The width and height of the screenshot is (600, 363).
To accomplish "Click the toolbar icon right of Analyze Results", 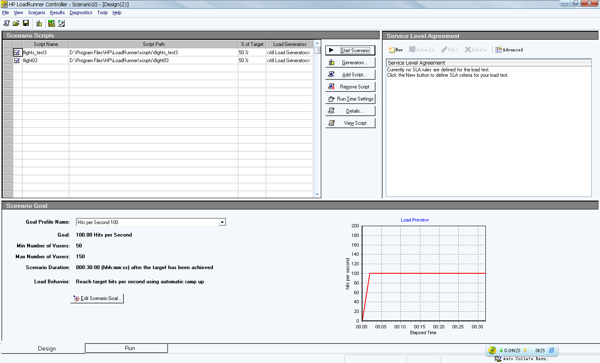I will tap(61, 23).
